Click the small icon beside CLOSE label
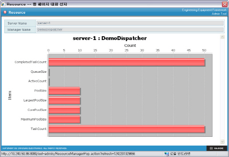Image resolution: width=229 pixels, height=157 pixels. (211, 148)
